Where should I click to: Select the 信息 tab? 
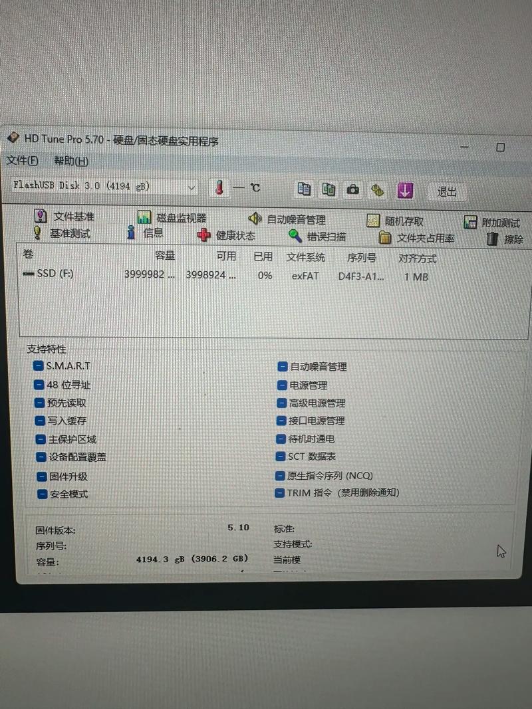[145, 233]
